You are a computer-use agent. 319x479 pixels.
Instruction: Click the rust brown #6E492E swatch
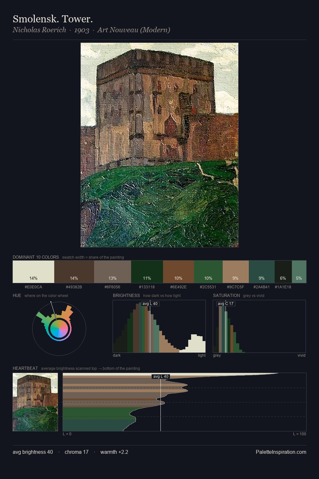pos(178,272)
